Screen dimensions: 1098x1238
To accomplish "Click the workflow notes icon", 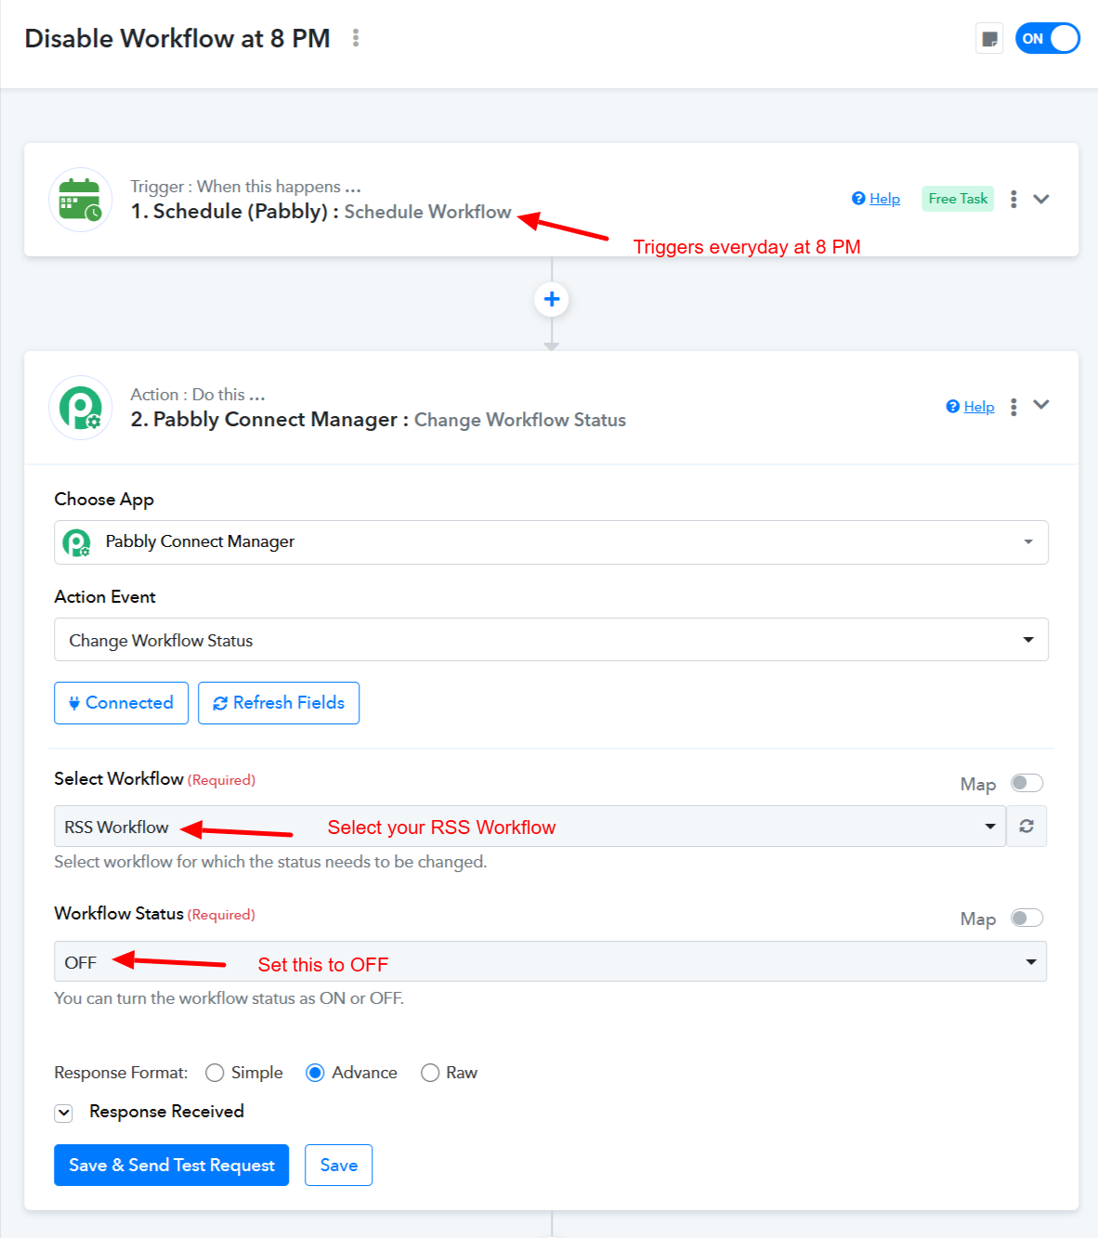I will tap(989, 39).
